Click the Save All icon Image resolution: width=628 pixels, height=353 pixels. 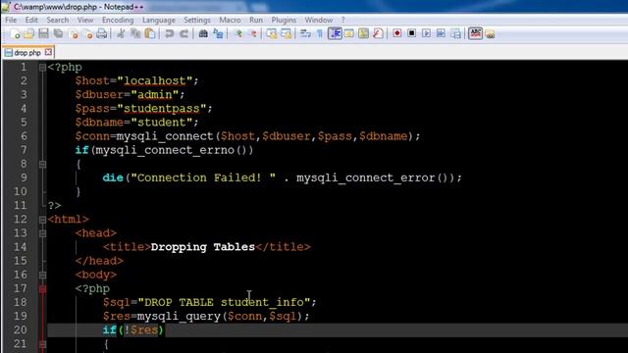(x=59, y=33)
